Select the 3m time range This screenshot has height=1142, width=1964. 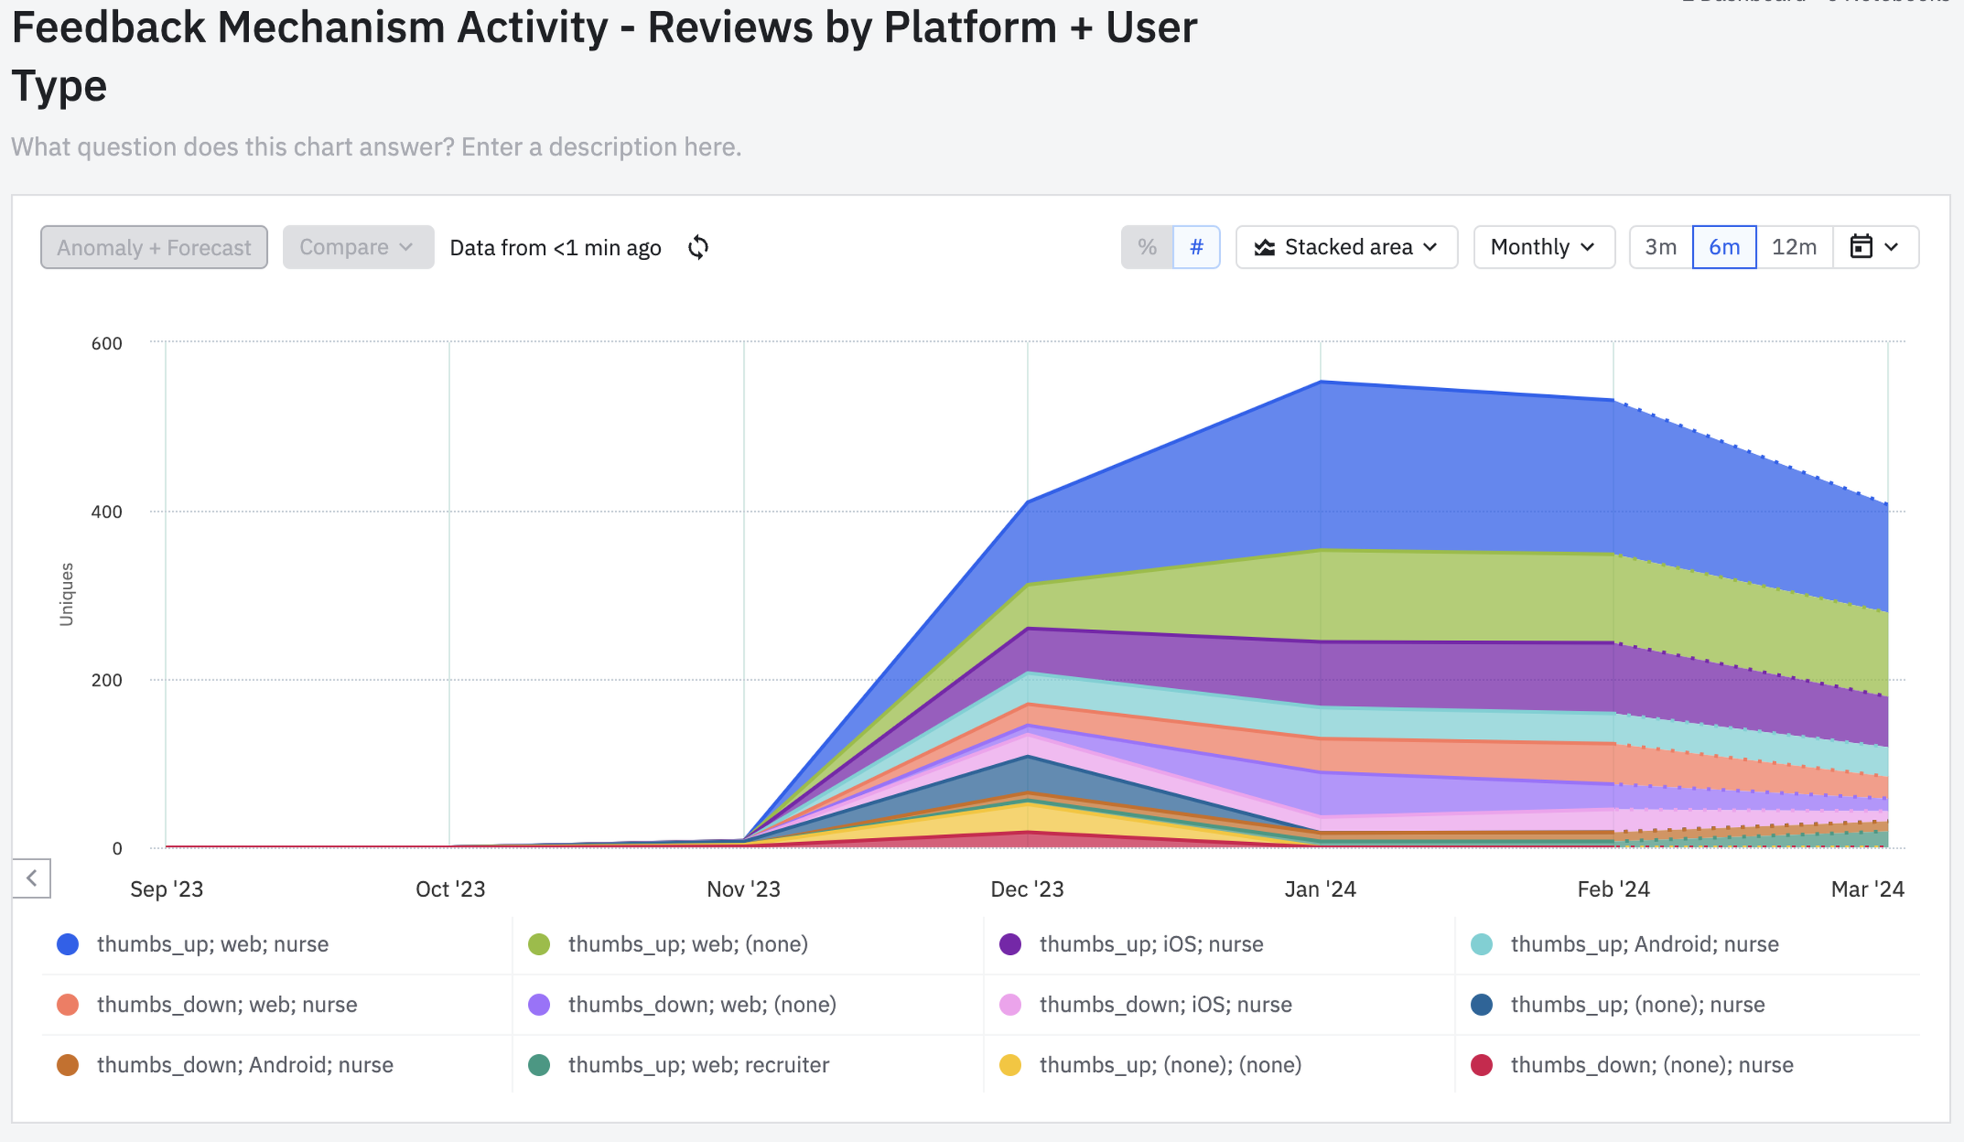(x=1660, y=247)
